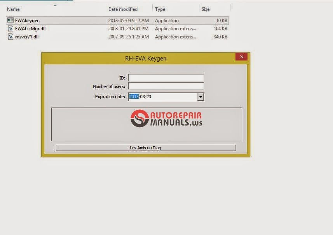
Task: Click the key output box in keygen
Action: (x=147, y=124)
